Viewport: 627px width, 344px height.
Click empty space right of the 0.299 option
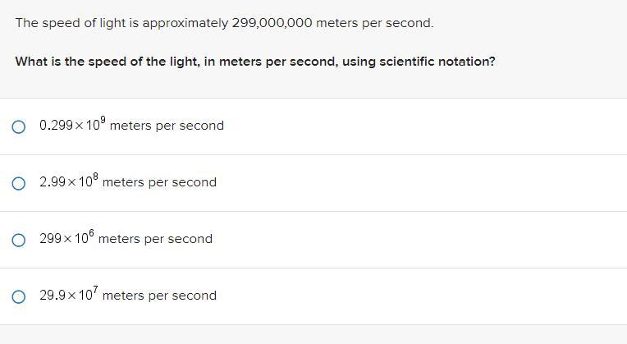[x=427, y=126]
